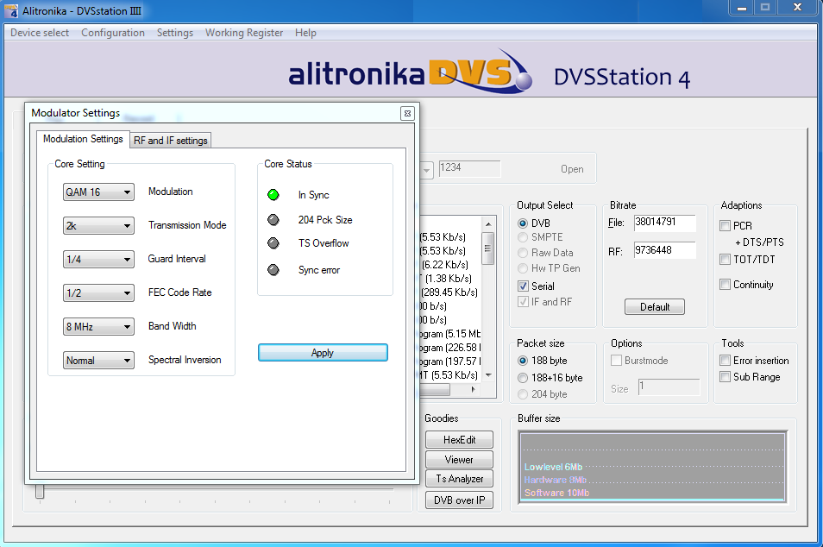The height and width of the screenshot is (547, 823).
Task: Click the slider handle at bottom left
Action: [x=39, y=492]
